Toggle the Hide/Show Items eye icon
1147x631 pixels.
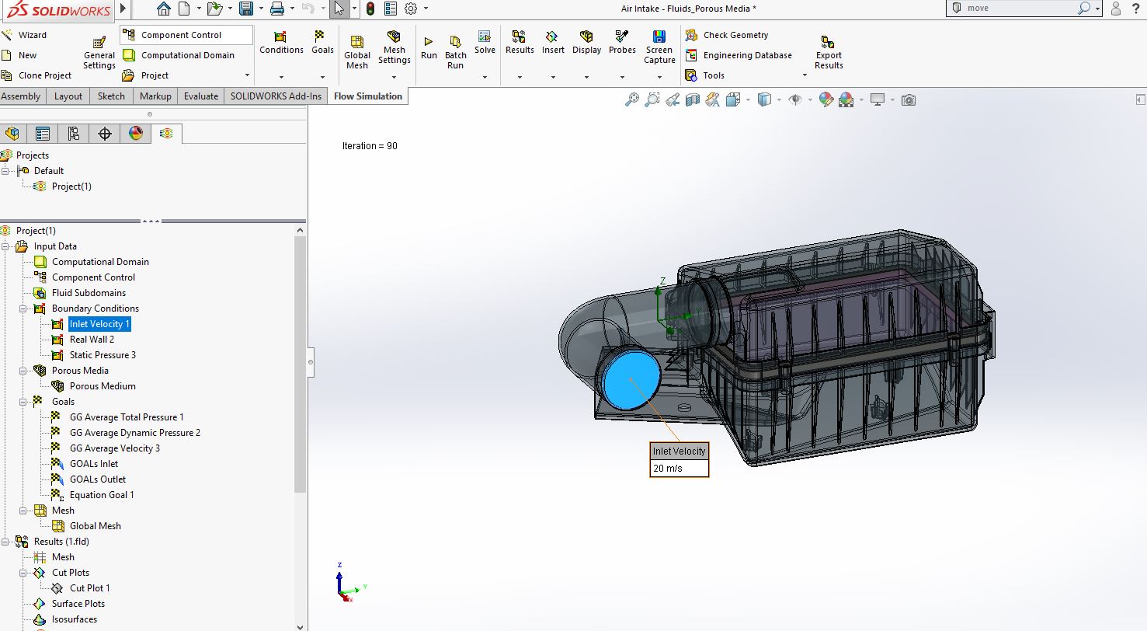(794, 99)
